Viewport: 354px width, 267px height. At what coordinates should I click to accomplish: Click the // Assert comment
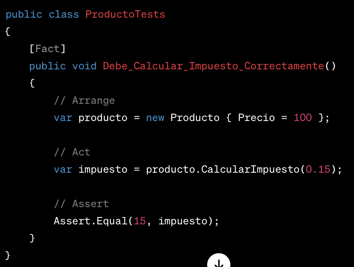point(81,204)
